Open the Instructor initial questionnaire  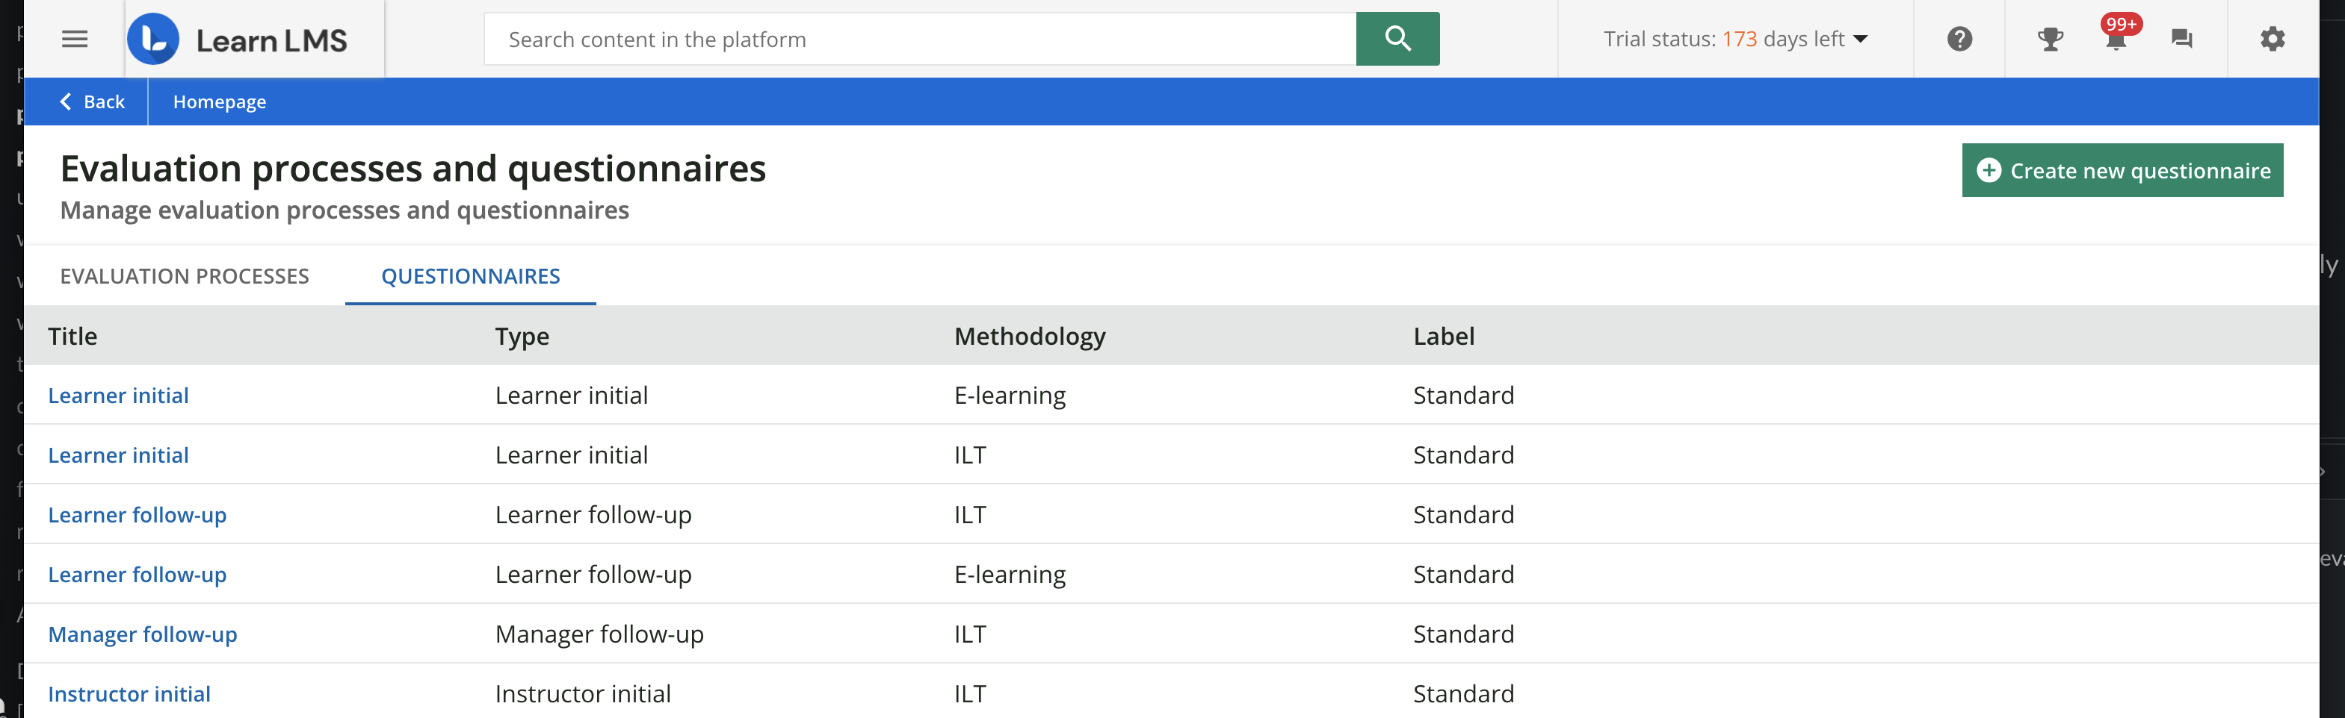(x=129, y=694)
